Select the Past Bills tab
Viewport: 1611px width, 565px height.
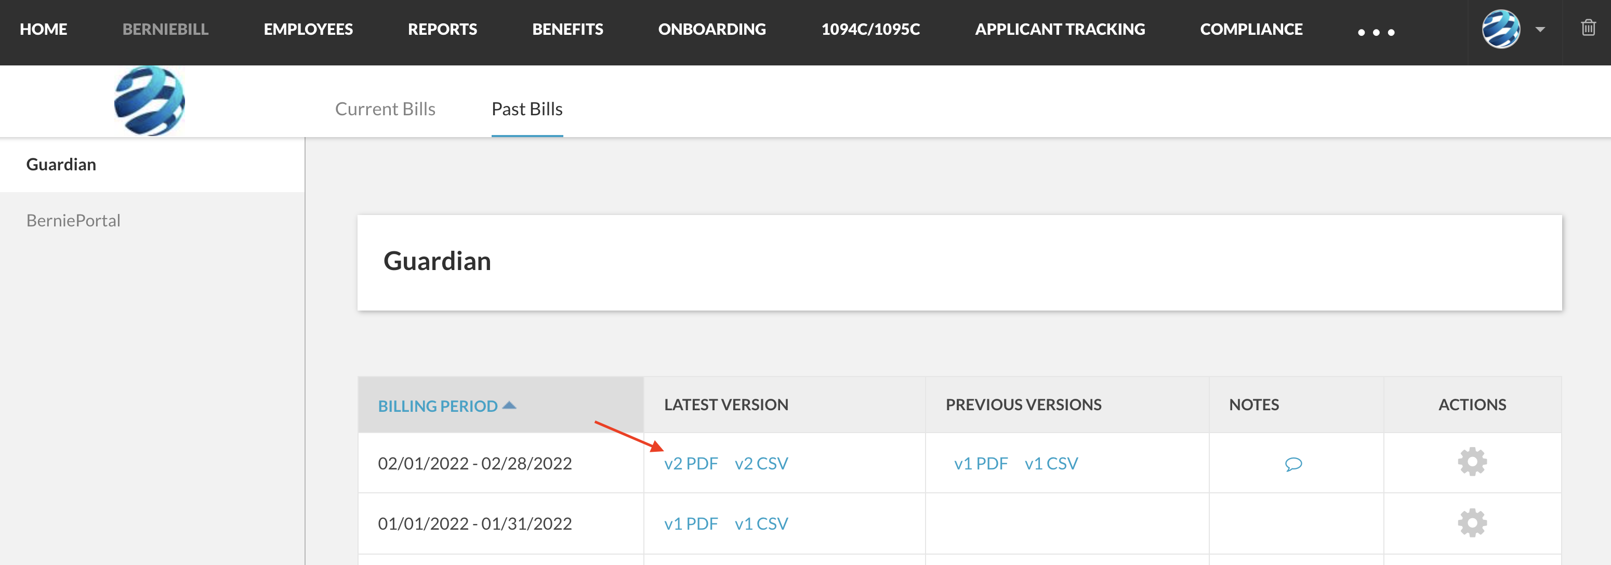click(527, 109)
